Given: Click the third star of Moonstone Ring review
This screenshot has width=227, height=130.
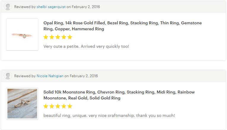Looking at the screenshot, I should point(58,106).
